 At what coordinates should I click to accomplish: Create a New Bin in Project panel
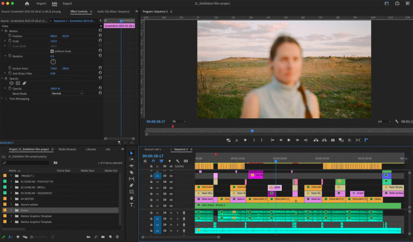pyautogui.click(x=103, y=237)
